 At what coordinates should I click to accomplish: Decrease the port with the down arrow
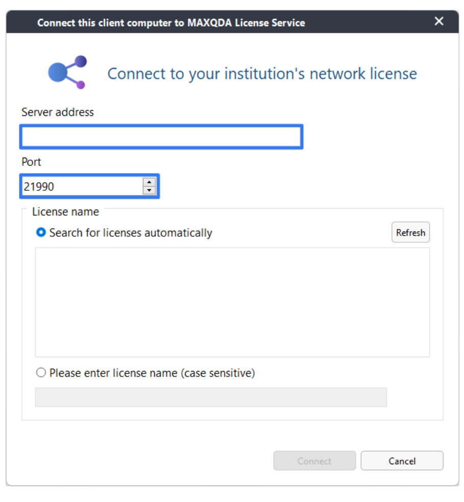149,190
